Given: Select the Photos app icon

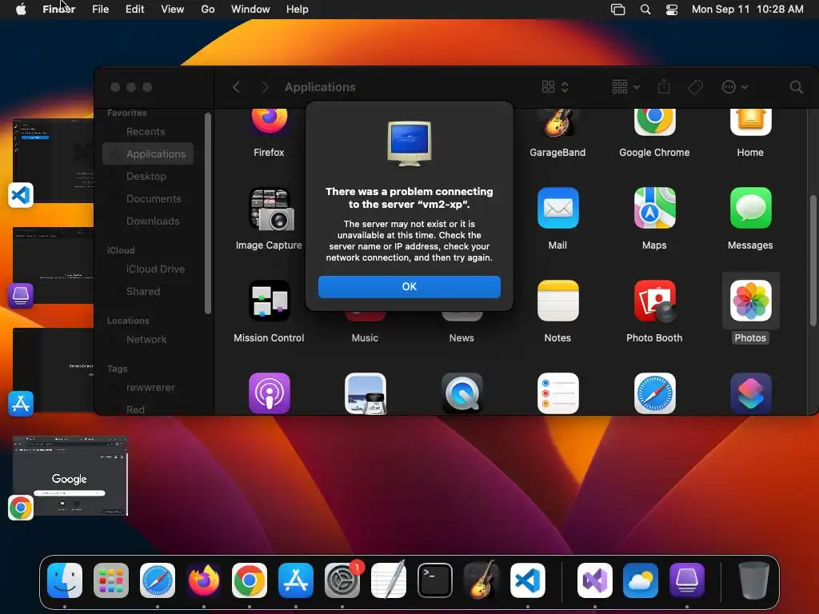Looking at the screenshot, I should point(750,301).
